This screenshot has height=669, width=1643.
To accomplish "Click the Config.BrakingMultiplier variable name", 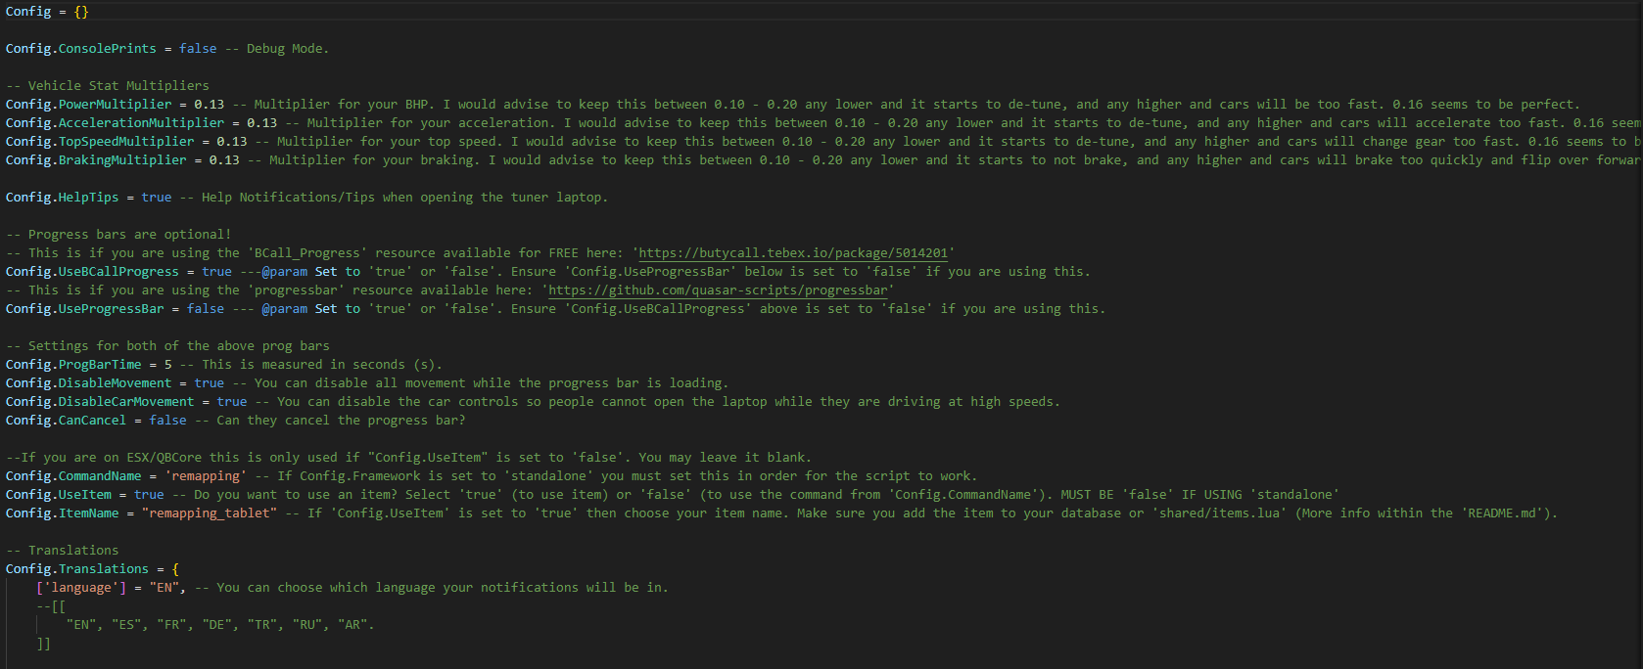I will [96, 160].
